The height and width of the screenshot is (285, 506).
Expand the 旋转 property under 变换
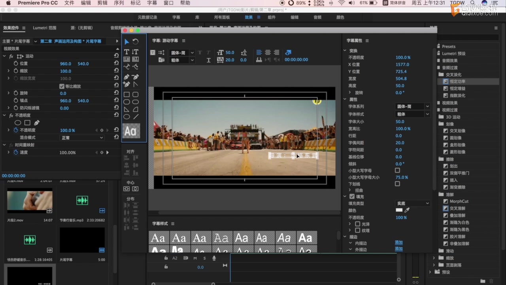(x=350, y=93)
